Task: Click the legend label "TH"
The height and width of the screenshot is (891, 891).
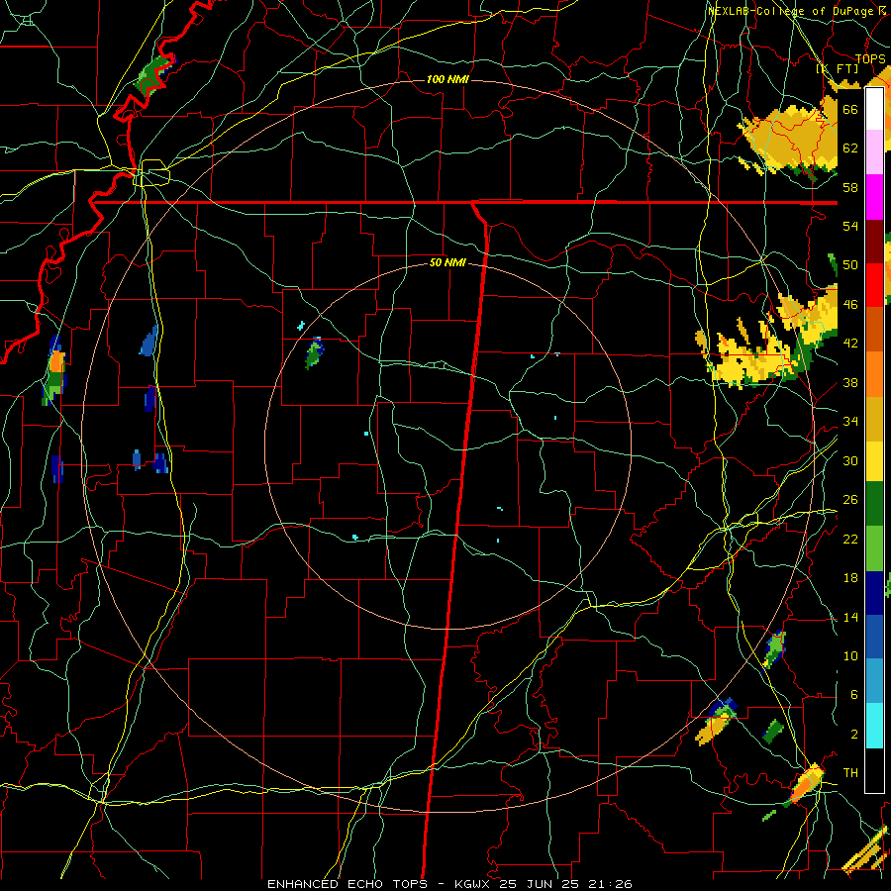Action: [850, 772]
